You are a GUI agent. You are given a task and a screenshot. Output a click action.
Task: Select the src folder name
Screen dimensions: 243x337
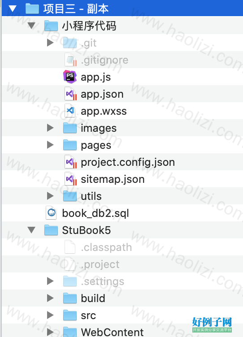[88, 315]
